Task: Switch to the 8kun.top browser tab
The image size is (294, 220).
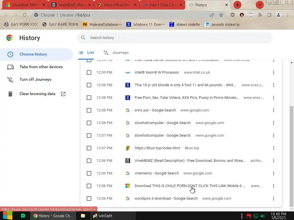Action: 117,5
